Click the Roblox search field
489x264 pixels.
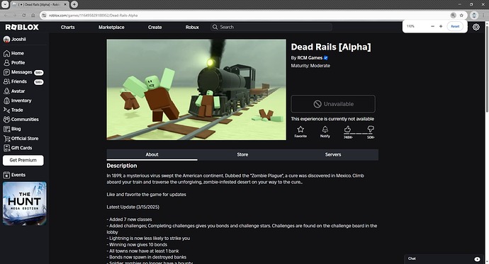[x=271, y=27]
